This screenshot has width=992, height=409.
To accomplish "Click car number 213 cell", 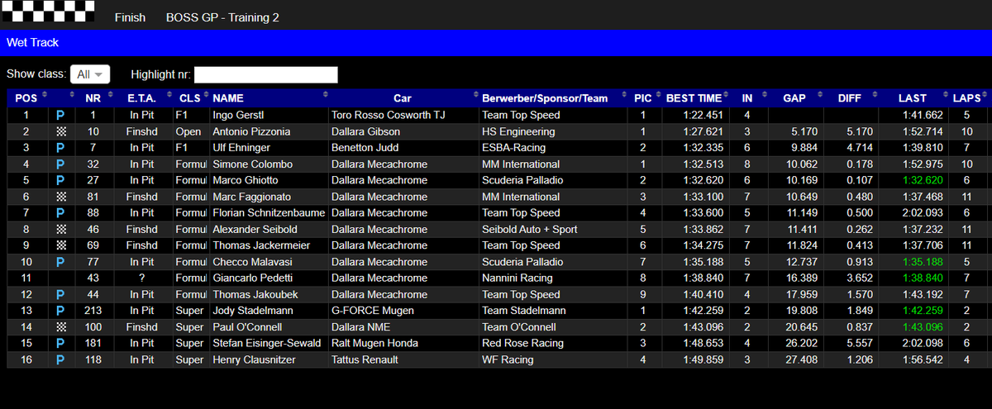I will pos(93,311).
